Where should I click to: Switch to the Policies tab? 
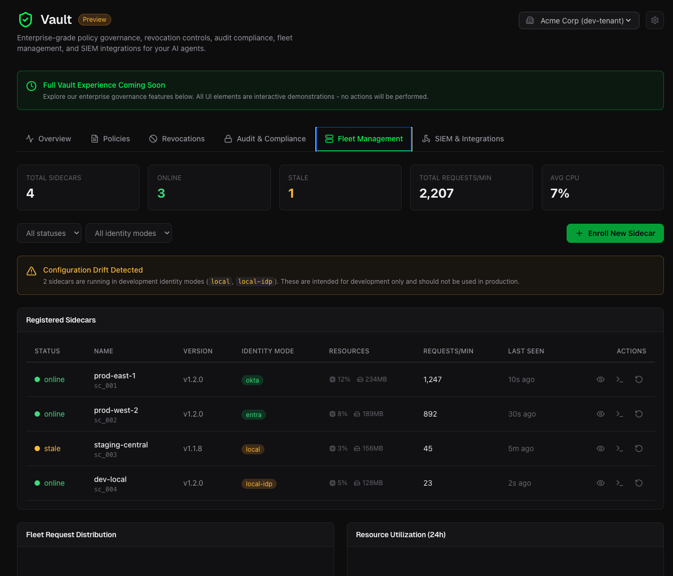coord(111,139)
